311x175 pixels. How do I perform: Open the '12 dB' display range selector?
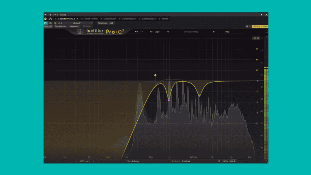tap(256, 38)
